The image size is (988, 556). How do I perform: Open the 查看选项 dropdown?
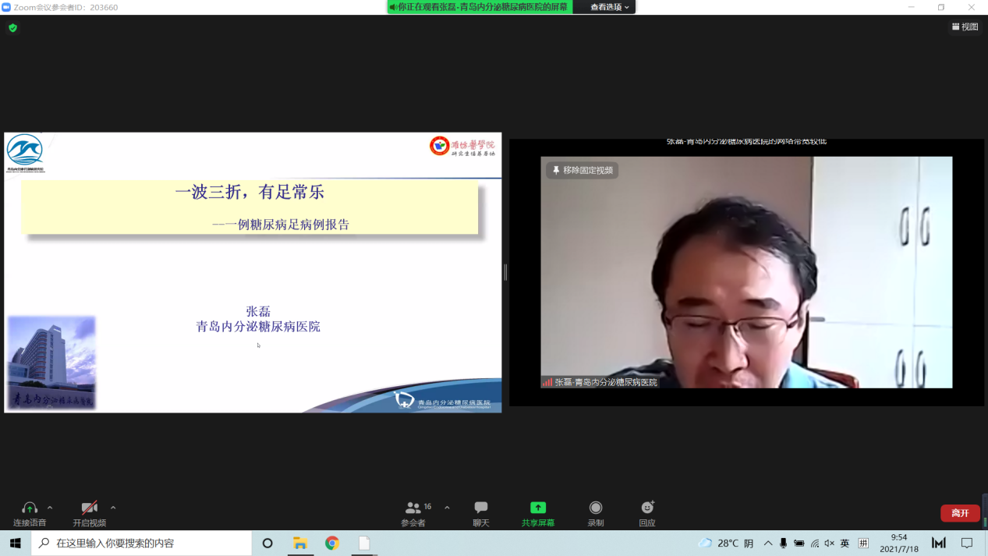point(609,7)
